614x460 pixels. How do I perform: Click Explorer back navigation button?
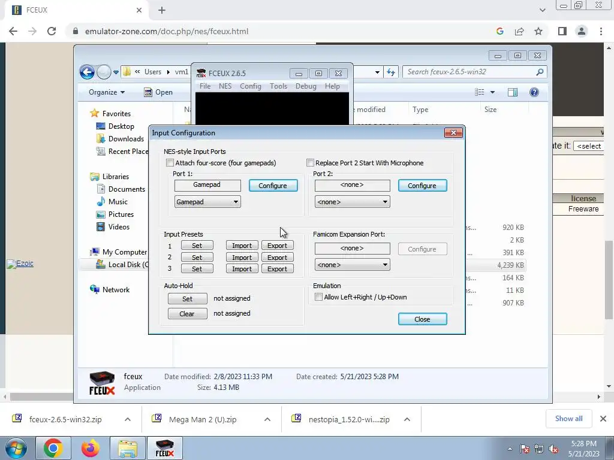pyautogui.click(x=87, y=72)
